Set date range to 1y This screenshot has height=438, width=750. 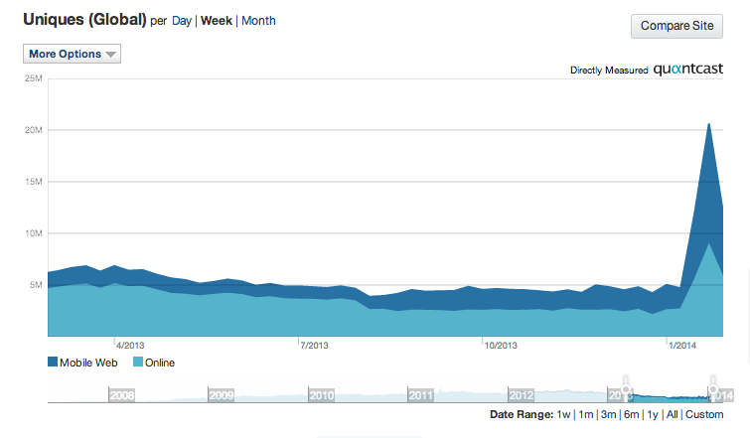coord(653,414)
